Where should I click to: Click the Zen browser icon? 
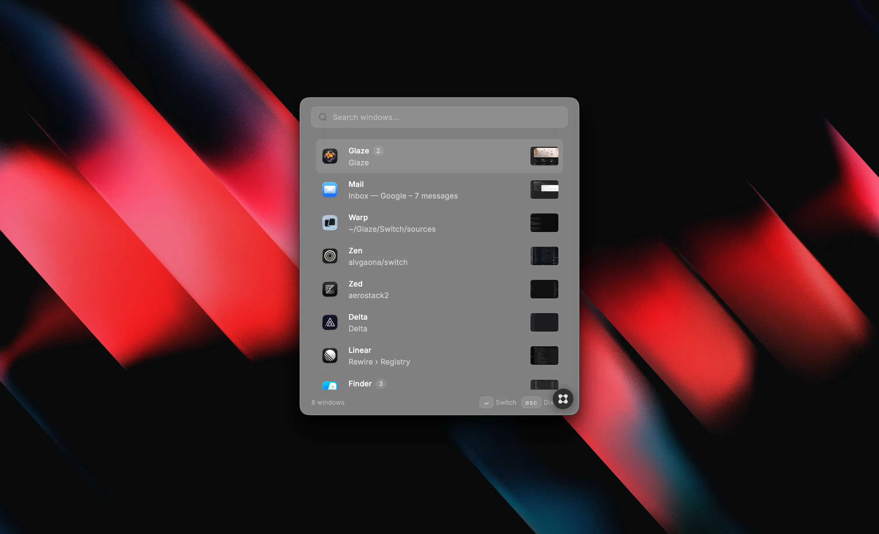(330, 256)
